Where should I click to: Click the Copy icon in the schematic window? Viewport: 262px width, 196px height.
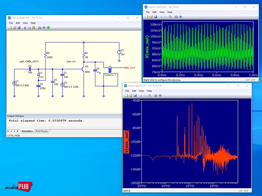(29, 28)
